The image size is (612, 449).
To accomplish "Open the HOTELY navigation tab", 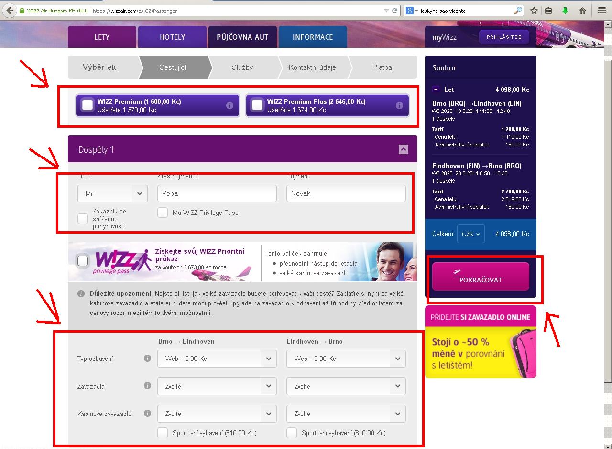I will 172,37.
